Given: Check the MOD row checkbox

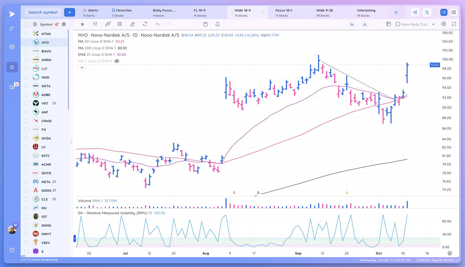Looking at the screenshot, I should (x=27, y=77).
